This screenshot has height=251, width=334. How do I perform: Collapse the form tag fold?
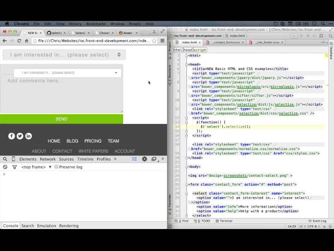(x=187, y=185)
